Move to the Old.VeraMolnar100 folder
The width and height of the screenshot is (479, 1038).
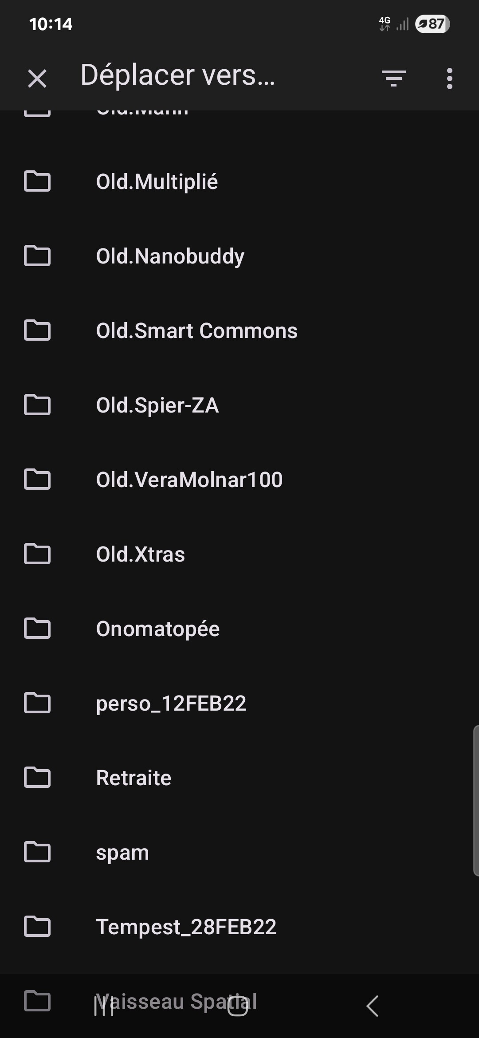[189, 480]
